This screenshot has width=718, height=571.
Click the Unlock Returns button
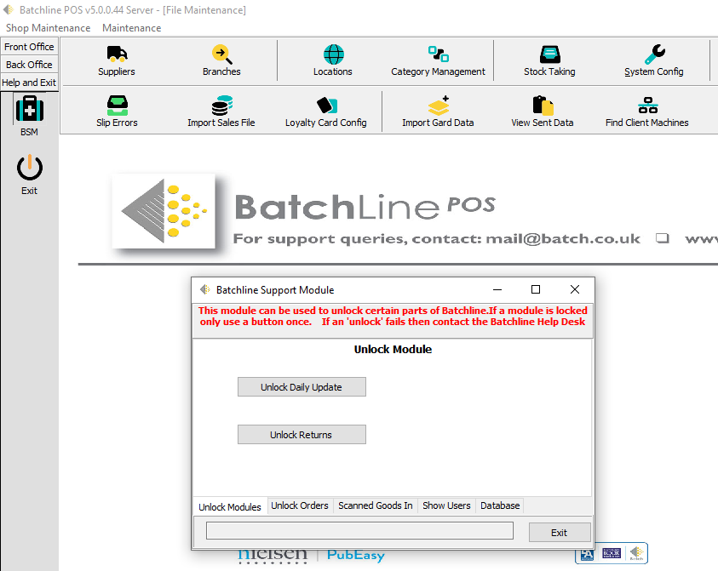point(302,434)
